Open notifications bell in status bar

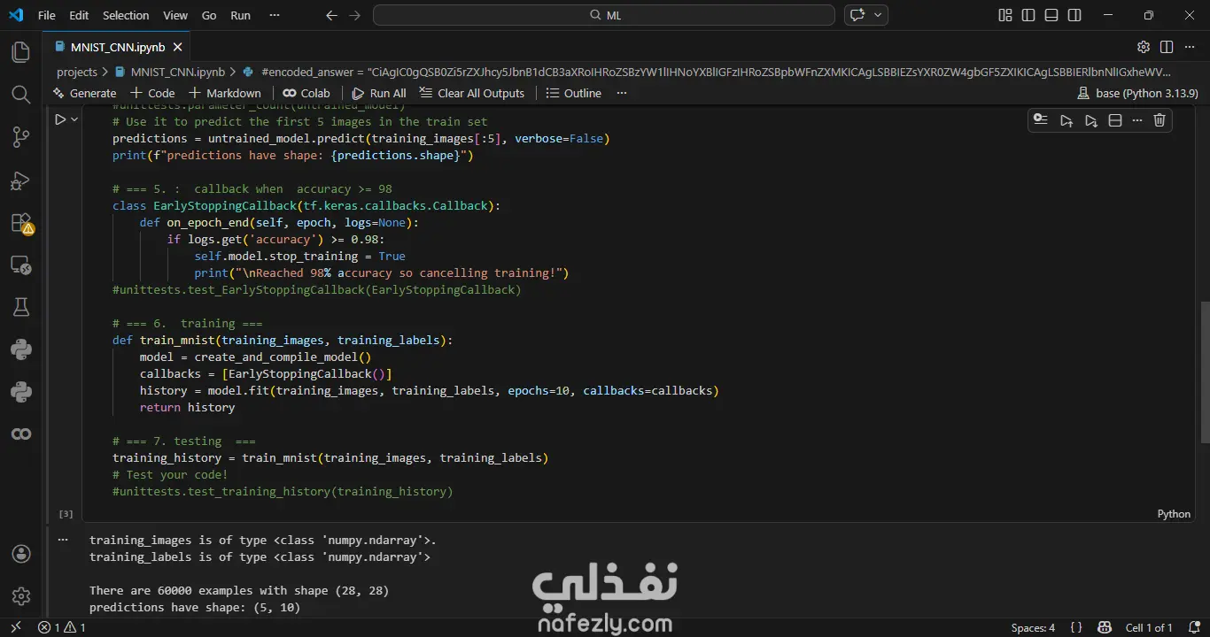tap(1193, 627)
